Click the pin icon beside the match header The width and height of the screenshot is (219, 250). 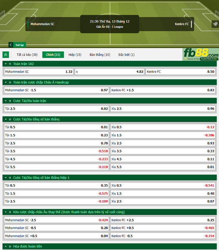pos(215,24)
